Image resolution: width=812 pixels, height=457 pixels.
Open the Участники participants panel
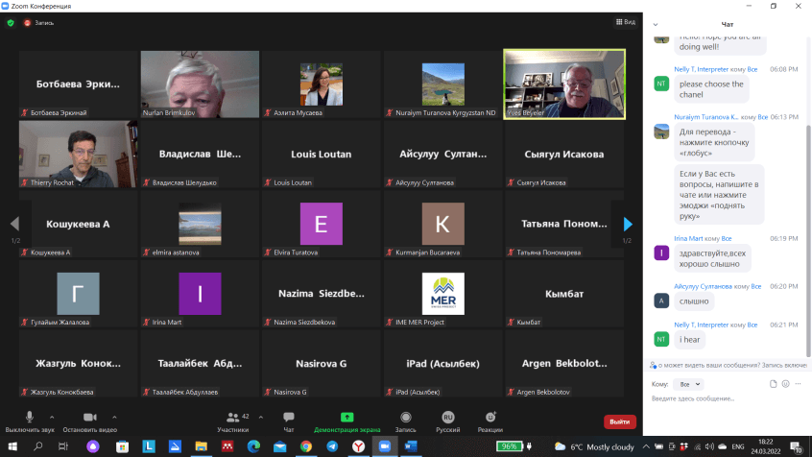click(232, 420)
